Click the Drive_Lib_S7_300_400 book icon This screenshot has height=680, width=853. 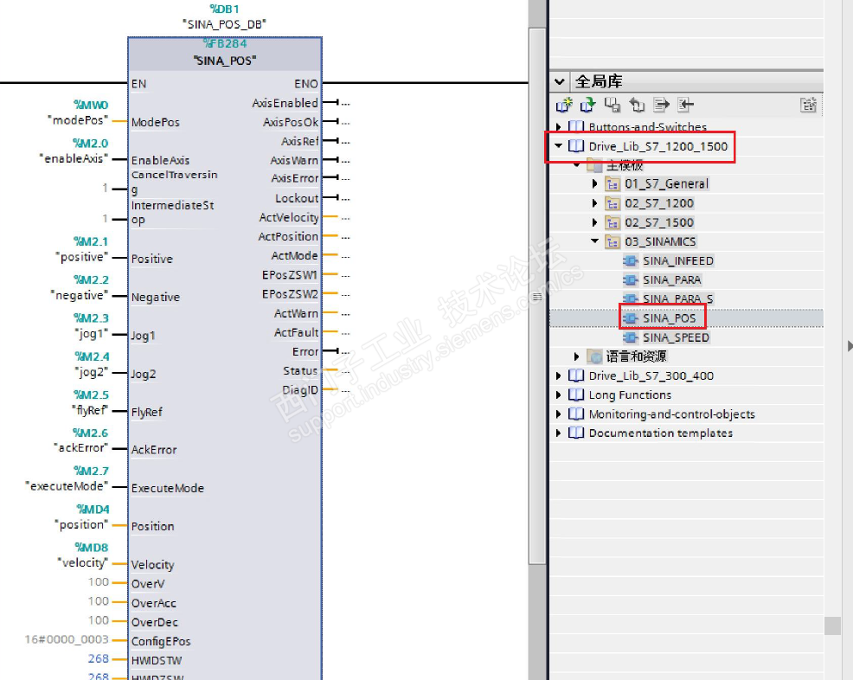[x=576, y=376]
